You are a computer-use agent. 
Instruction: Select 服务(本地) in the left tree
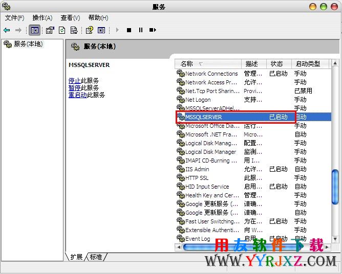(x=28, y=44)
